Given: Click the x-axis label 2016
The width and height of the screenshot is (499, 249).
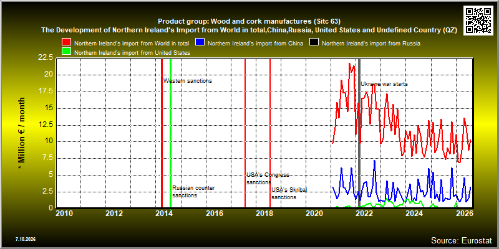Looking at the screenshot, I should click(x=214, y=214).
